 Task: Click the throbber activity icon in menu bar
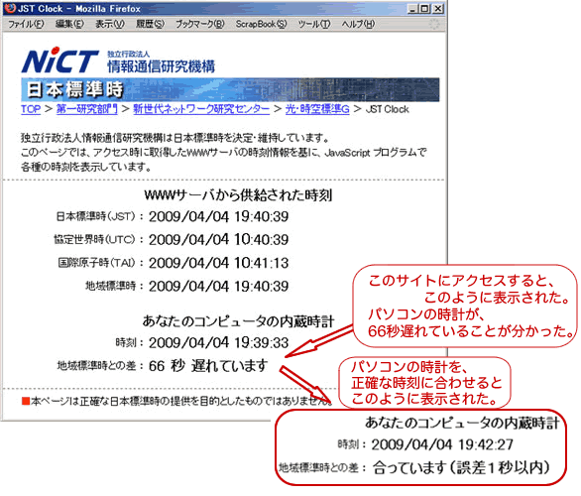point(434,24)
